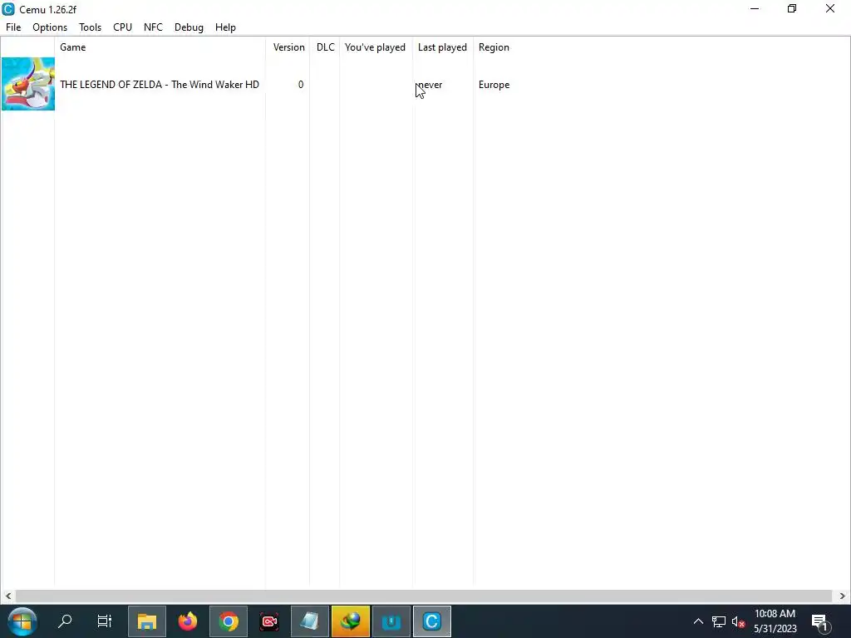Image resolution: width=851 pixels, height=638 pixels.
Task: Click the right arrow of horizontal scrollbar
Action: pos(842,596)
